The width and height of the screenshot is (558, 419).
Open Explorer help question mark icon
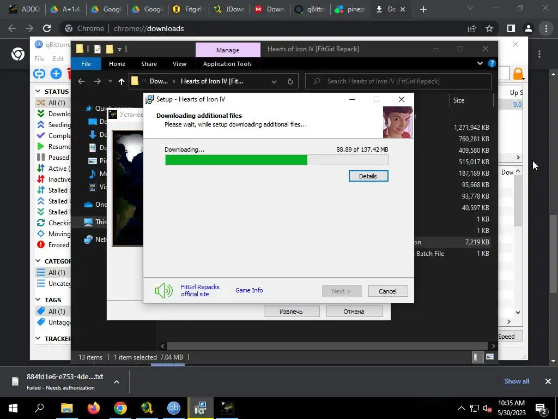[x=492, y=63]
